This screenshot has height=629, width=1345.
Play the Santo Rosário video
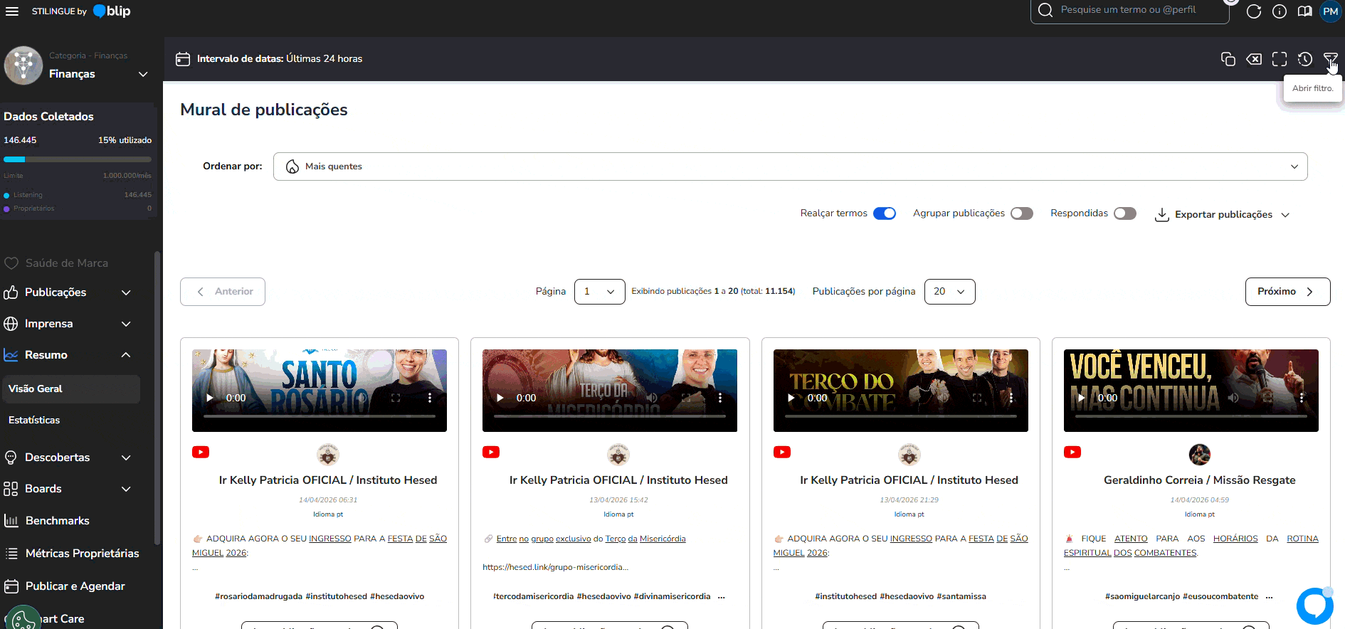coord(210,398)
